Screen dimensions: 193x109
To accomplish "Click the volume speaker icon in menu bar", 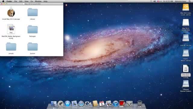I will pyautogui.click(x=154, y=1).
